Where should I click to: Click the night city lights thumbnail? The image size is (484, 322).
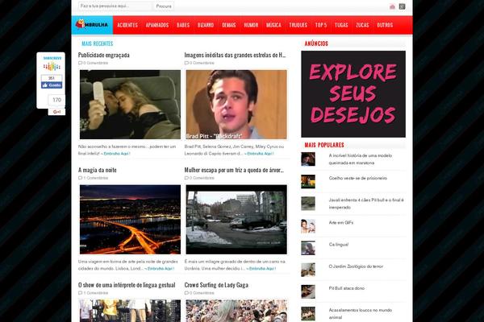click(x=130, y=220)
